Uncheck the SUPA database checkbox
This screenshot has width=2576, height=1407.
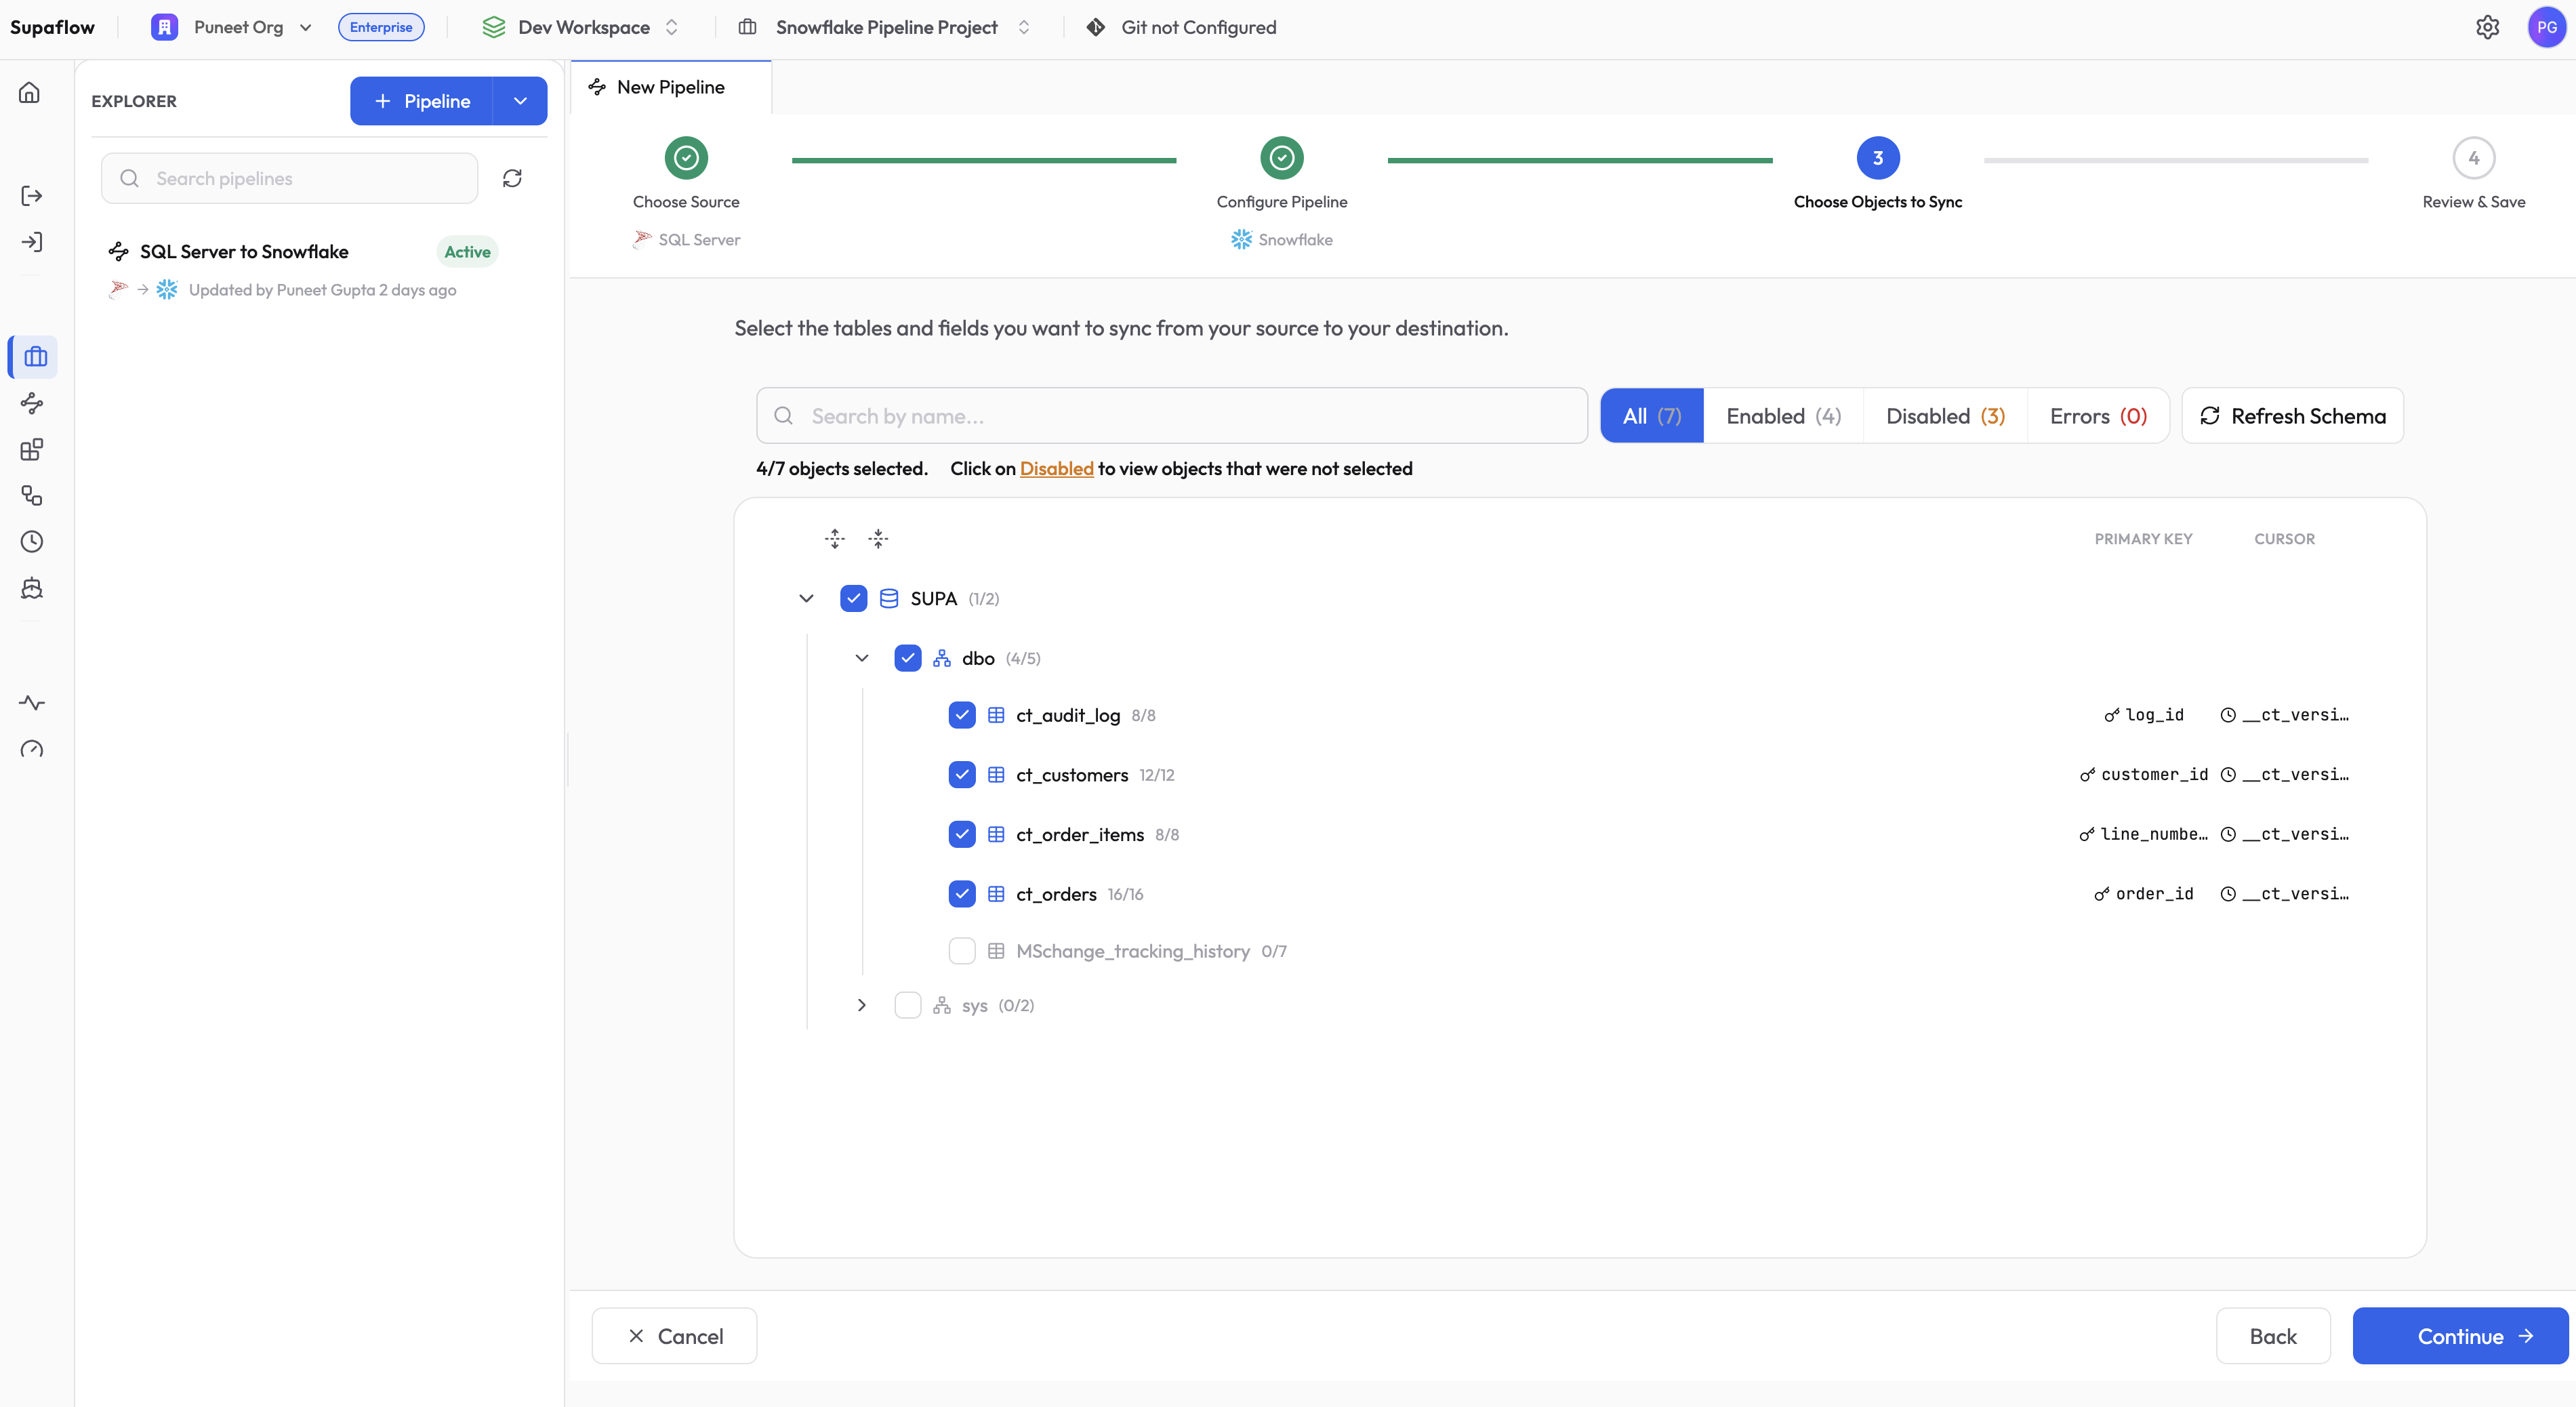[x=853, y=598]
